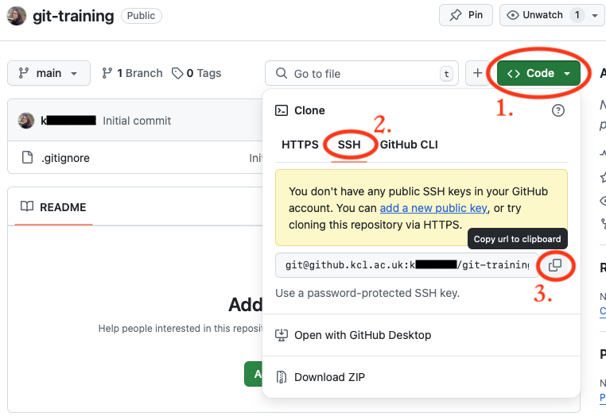Image resolution: width=606 pixels, height=416 pixels.
Task: Click the SSH clone URL field
Action: point(406,265)
